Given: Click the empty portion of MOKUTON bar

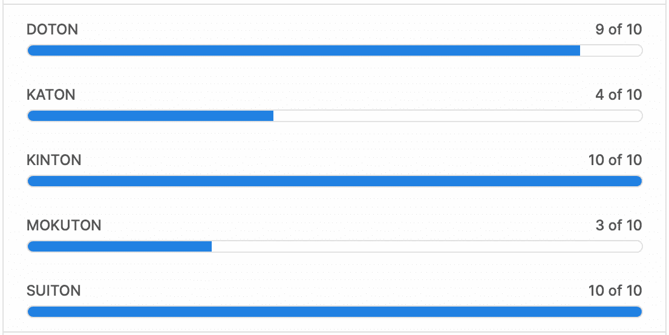Looking at the screenshot, I should click(x=426, y=246).
